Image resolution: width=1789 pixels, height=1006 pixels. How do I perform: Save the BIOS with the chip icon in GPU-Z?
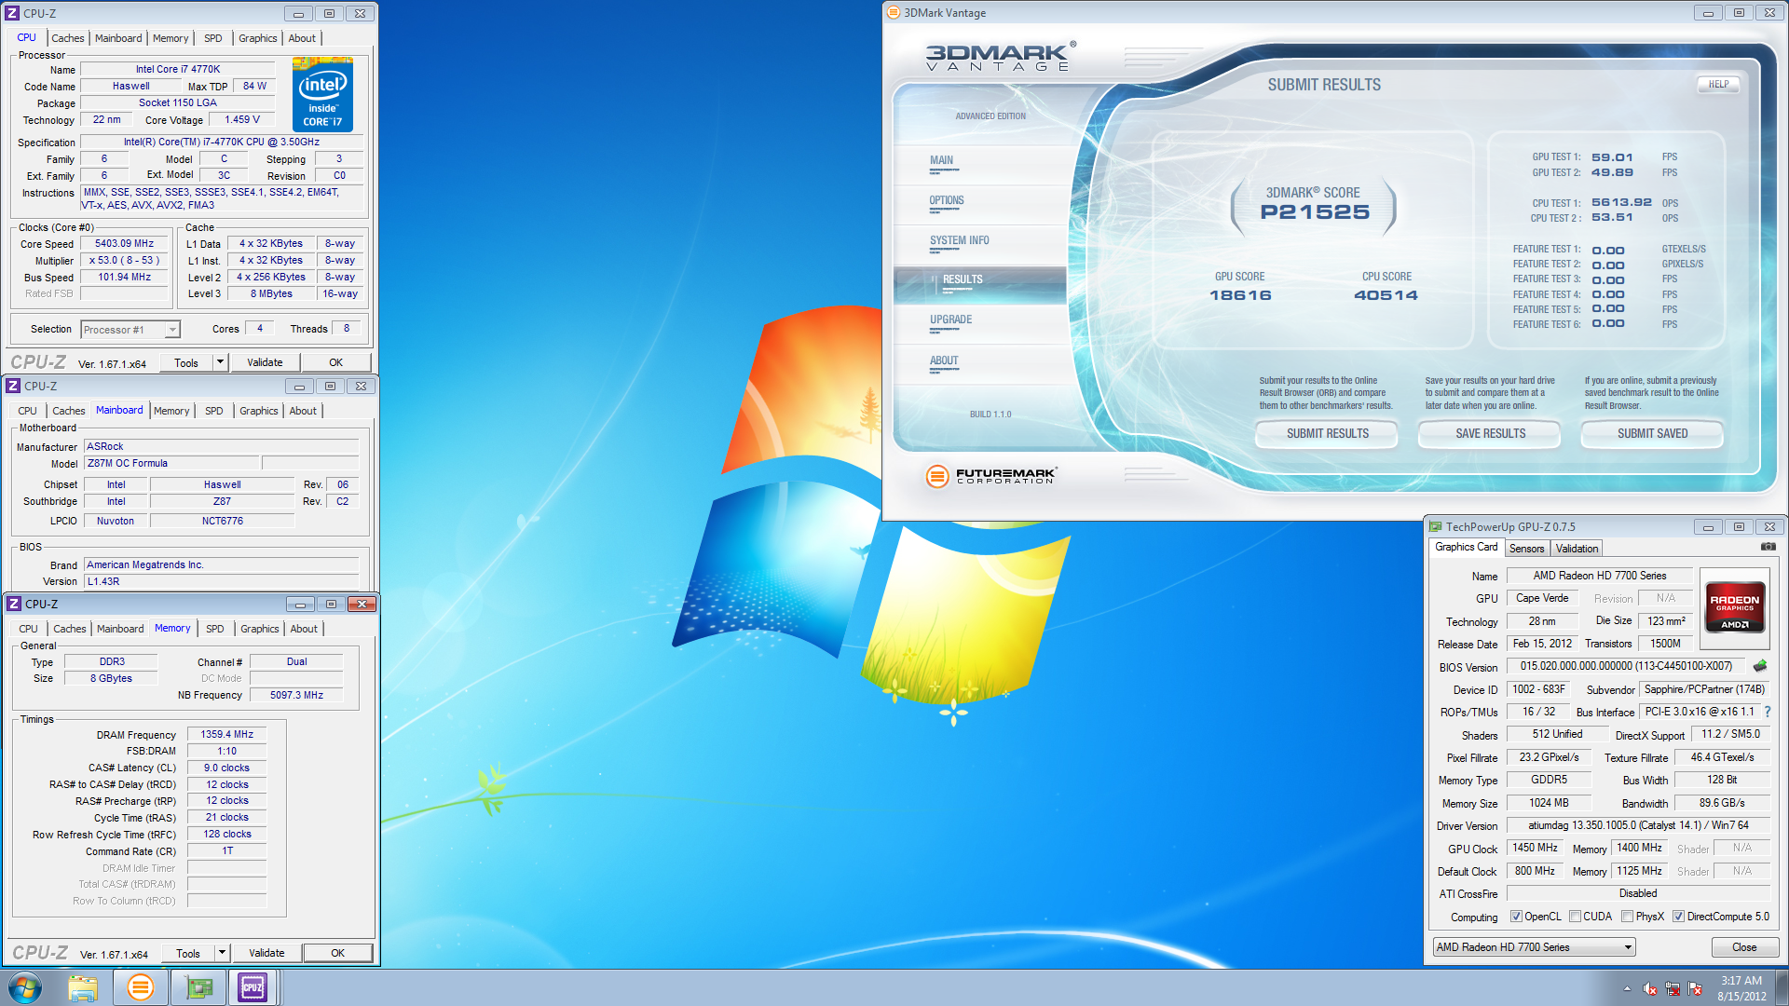click(1760, 666)
